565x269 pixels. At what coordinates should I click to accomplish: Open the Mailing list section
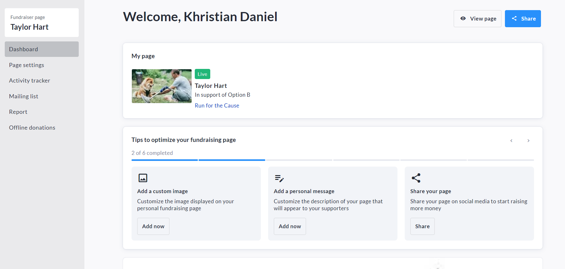pyautogui.click(x=24, y=96)
